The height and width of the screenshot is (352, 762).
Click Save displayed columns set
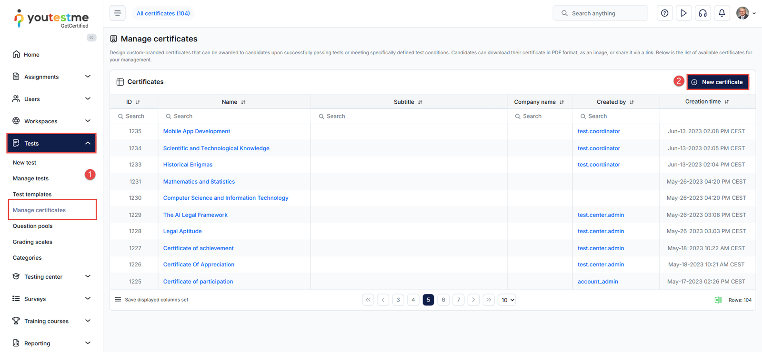tap(156, 300)
